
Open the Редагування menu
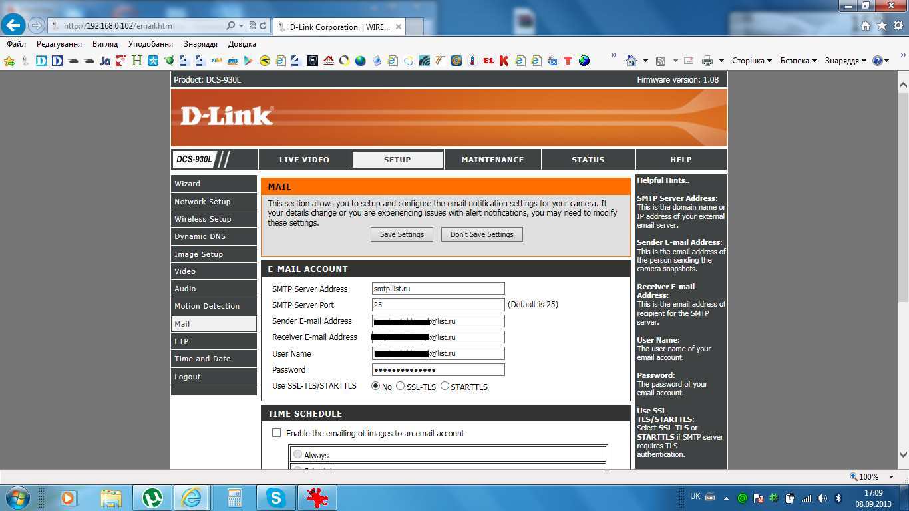59,44
